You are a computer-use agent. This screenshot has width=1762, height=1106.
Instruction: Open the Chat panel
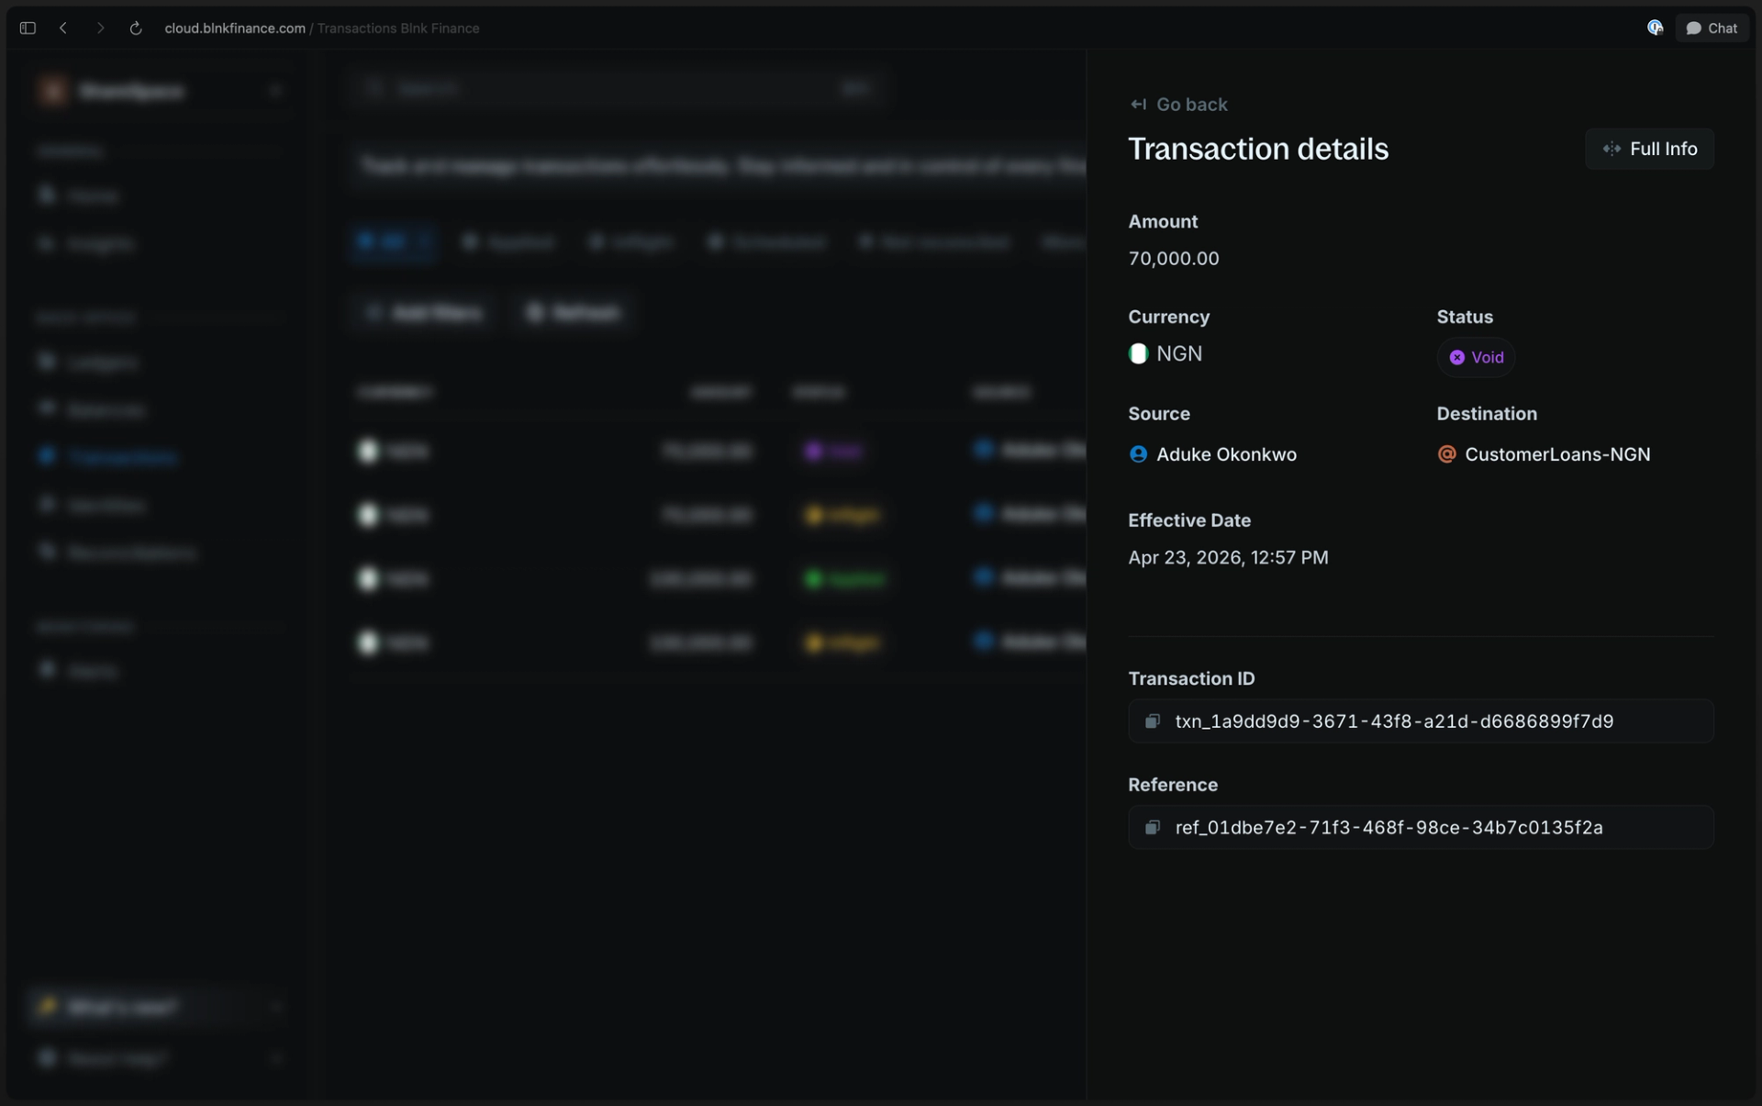click(x=1712, y=28)
